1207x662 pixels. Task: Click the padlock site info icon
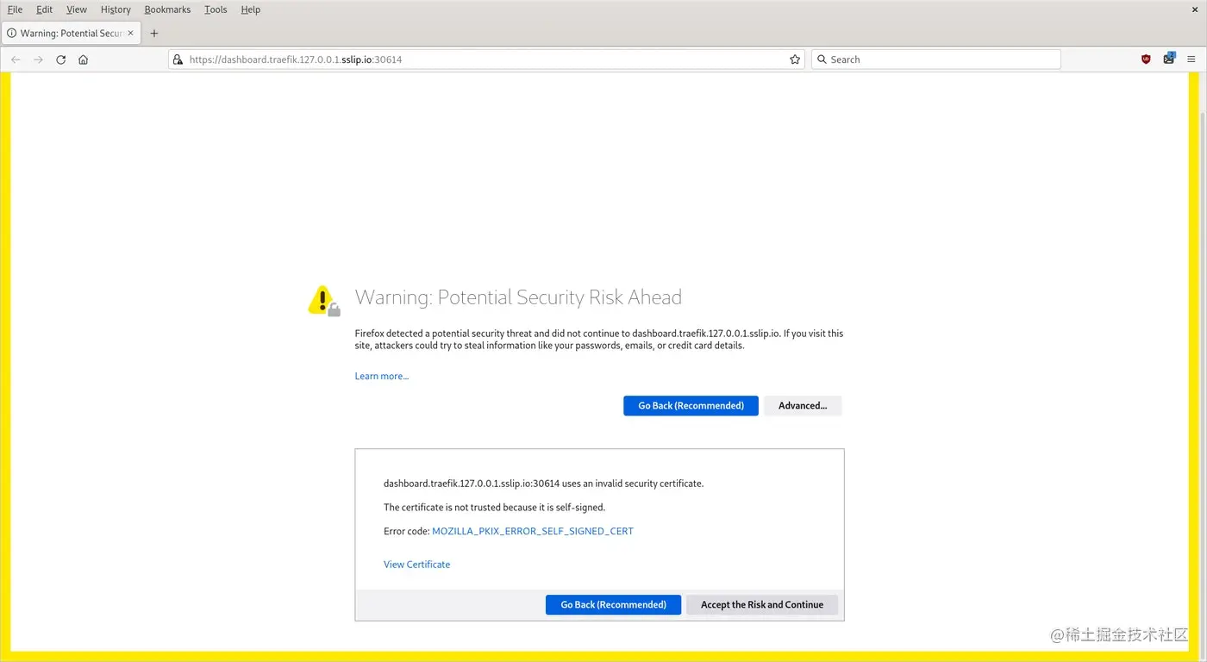tap(178, 59)
